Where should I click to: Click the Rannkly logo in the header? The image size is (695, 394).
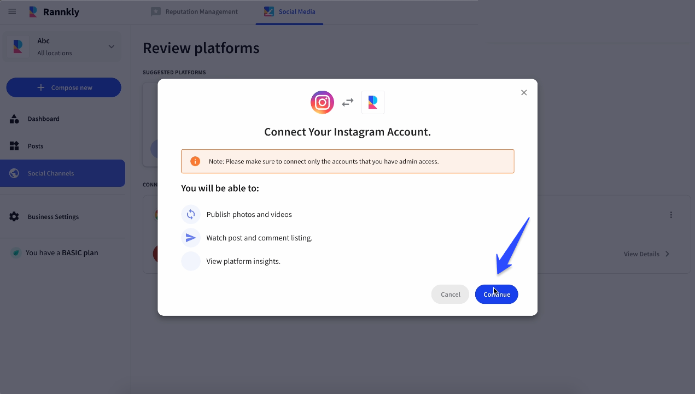click(54, 12)
